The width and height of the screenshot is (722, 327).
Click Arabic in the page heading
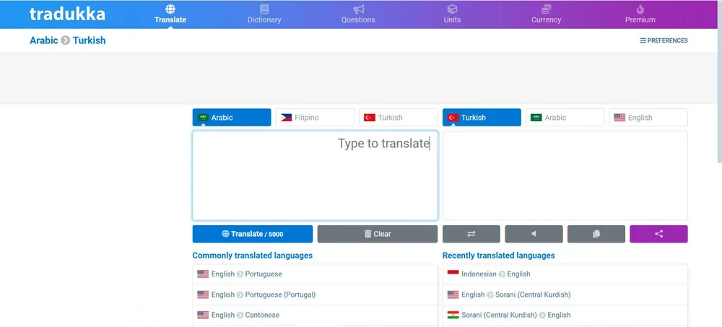(x=44, y=40)
